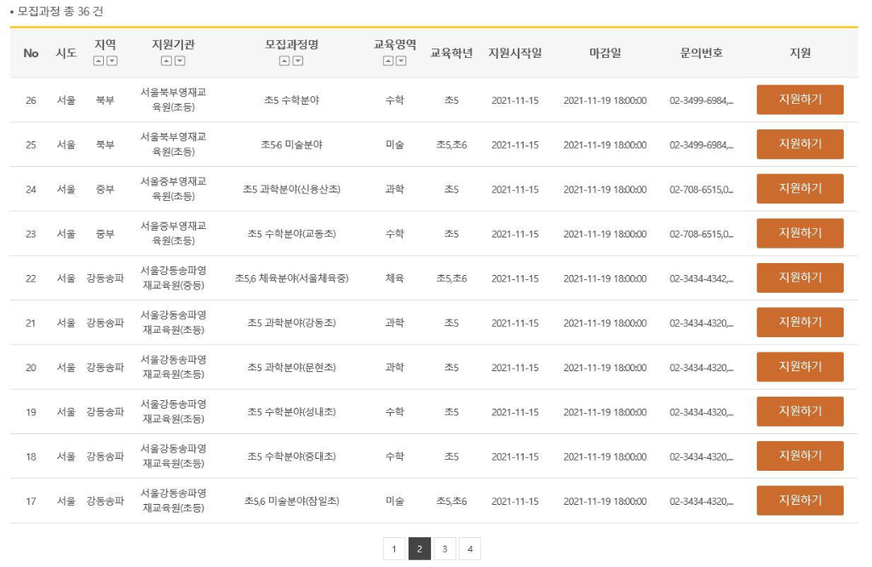Click course name 초5 수학분야(교동초)
Viewport: 872px width, 567px height.
291,233
